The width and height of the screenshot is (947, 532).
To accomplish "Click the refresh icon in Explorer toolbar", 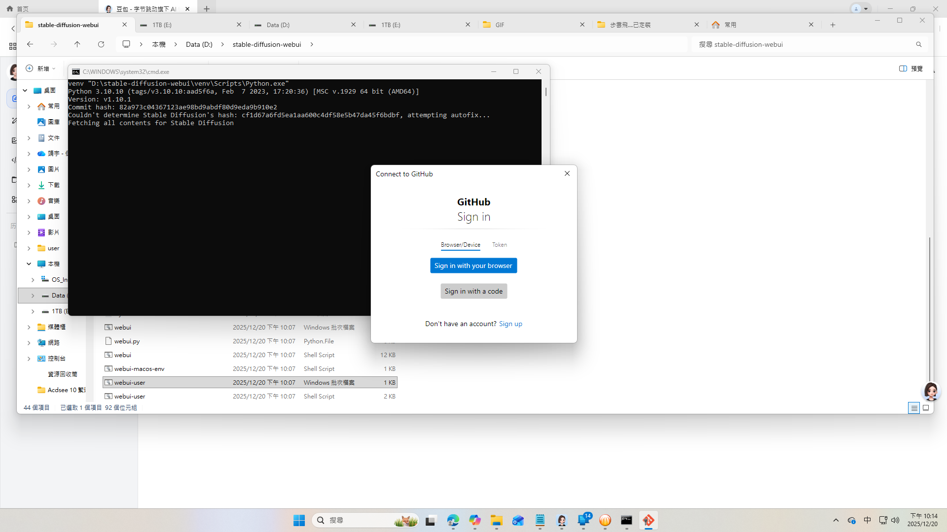I will (101, 44).
